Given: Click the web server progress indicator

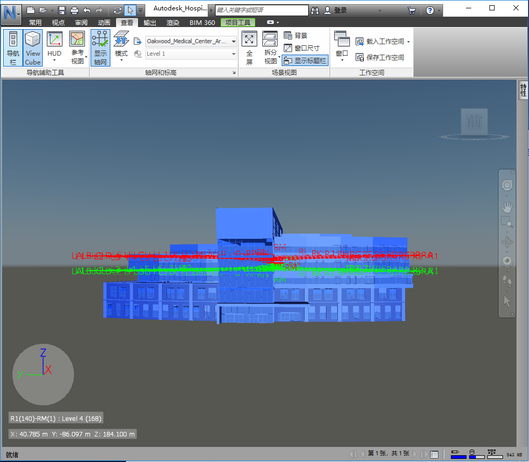Looking at the screenshot, I should 495,454.
